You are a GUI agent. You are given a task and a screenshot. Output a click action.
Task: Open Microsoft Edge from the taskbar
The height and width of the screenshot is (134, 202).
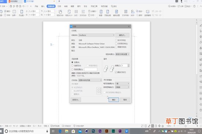(x=60, y=131)
